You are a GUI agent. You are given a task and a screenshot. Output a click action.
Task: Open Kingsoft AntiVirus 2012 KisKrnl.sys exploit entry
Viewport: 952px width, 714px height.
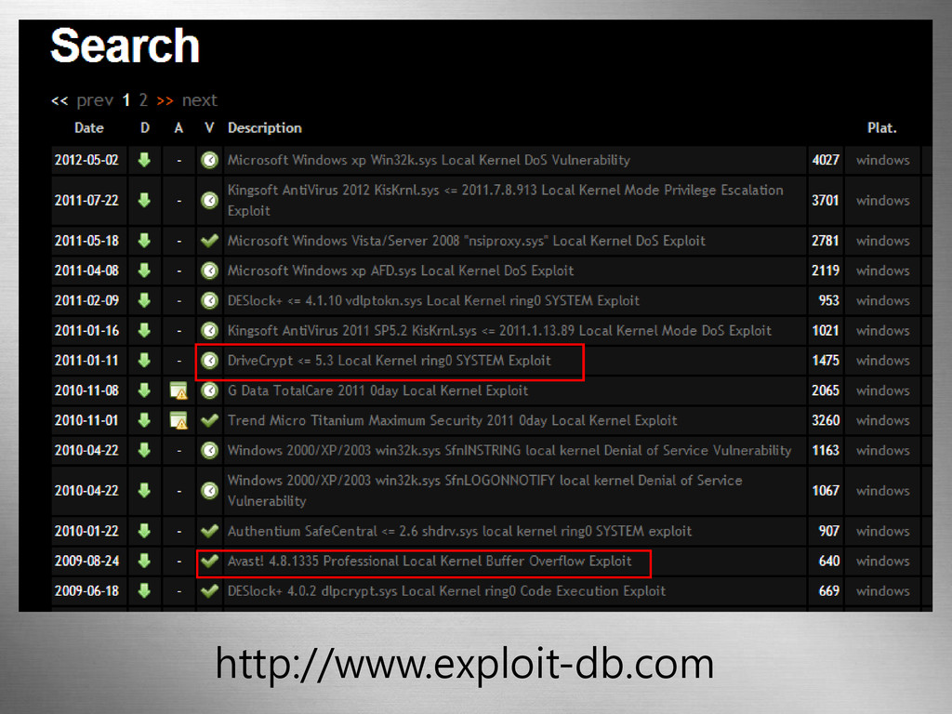click(x=505, y=201)
